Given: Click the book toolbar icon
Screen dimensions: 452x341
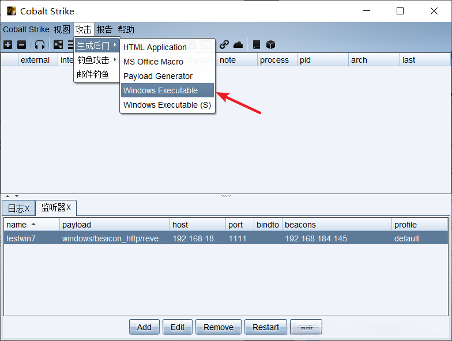Looking at the screenshot, I should (x=256, y=45).
